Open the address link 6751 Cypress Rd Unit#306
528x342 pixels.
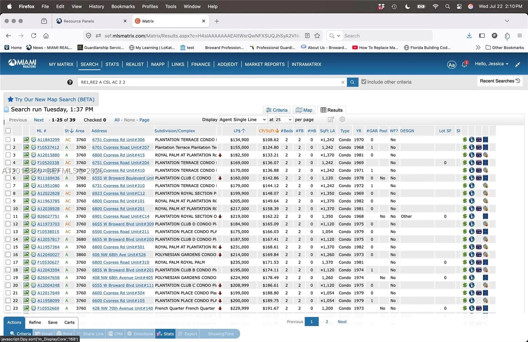click(118, 140)
